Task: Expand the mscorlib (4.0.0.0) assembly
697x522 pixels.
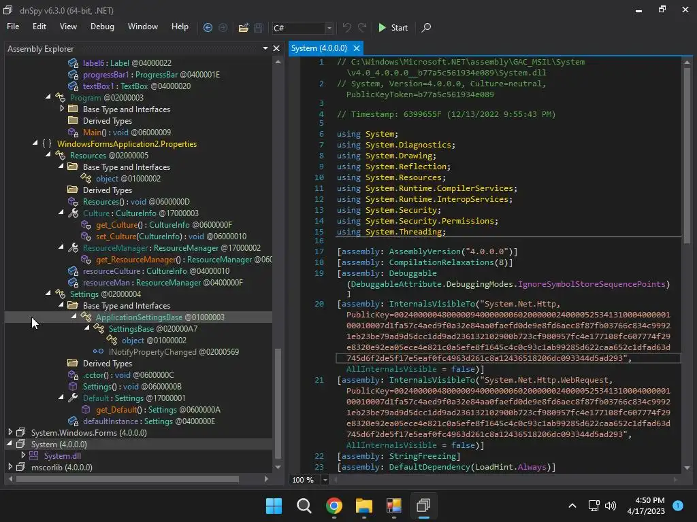Action: click(x=10, y=466)
